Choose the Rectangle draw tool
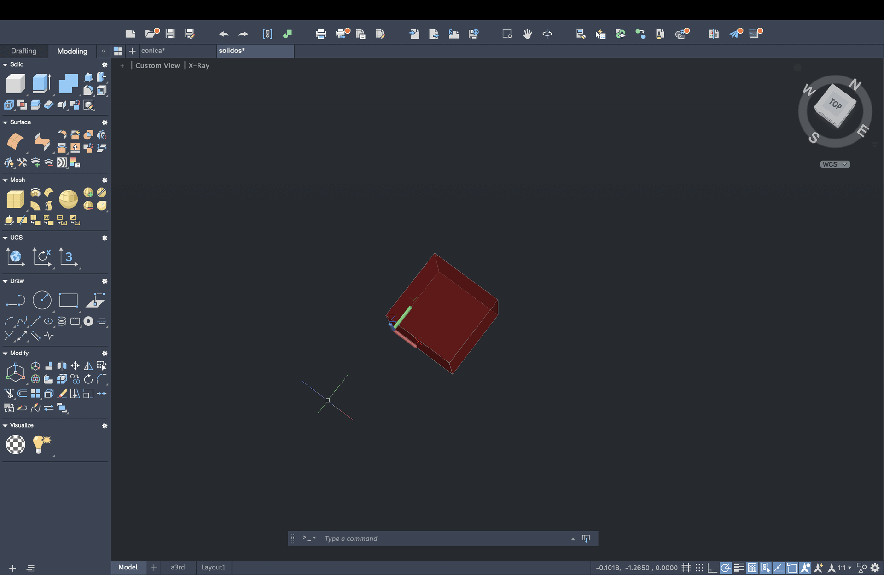884x575 pixels. point(68,300)
